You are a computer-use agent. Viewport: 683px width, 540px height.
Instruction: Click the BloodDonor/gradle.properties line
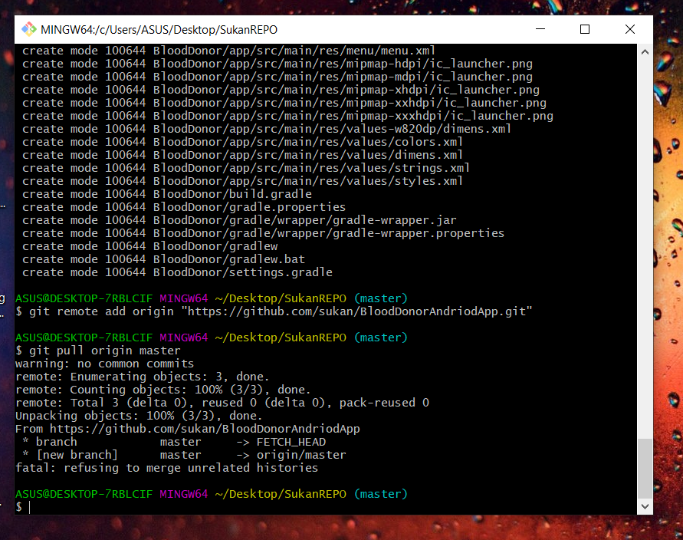[x=184, y=207]
